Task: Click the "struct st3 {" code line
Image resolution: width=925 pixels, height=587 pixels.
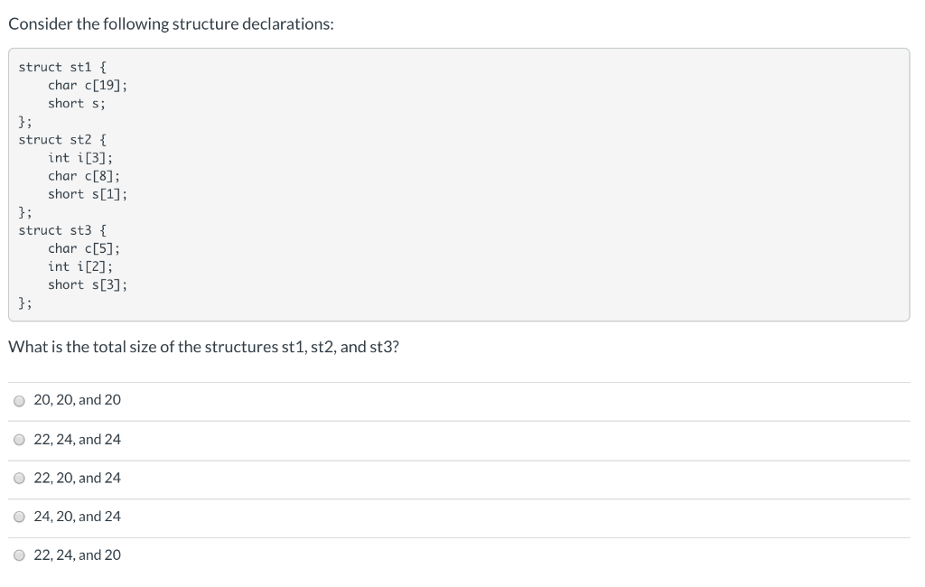Action: 62,230
